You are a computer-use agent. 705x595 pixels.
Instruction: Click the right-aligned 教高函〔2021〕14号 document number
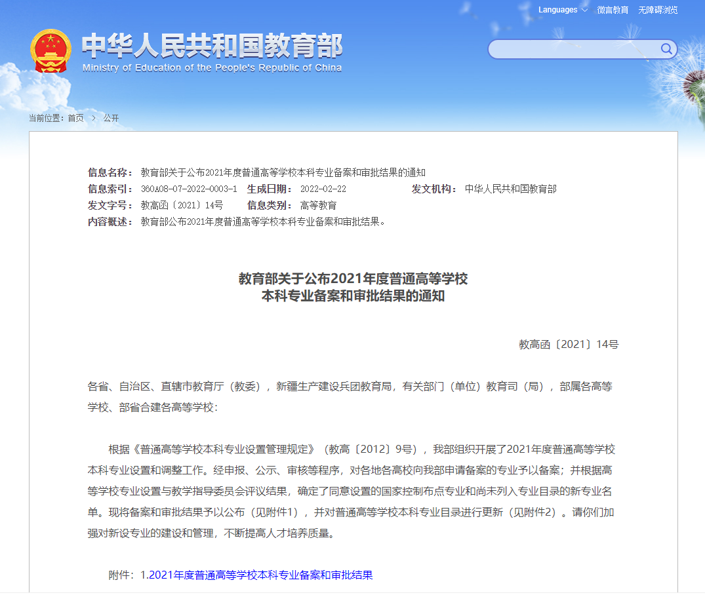click(x=569, y=344)
